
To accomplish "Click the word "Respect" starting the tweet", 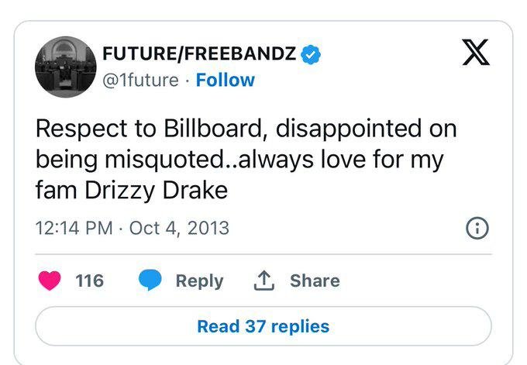I will 75,129.
